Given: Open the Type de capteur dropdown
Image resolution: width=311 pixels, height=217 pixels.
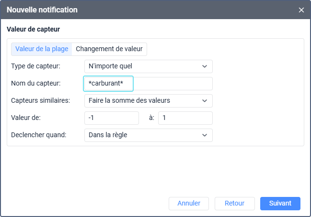Looking at the screenshot, I should click(148, 66).
